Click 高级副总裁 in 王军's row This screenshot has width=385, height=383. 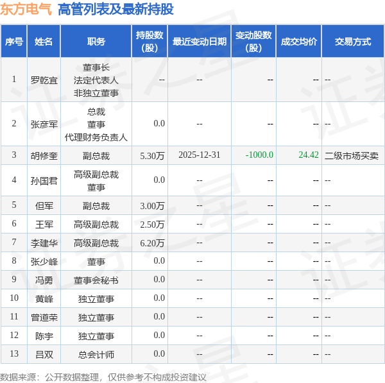[96, 225]
